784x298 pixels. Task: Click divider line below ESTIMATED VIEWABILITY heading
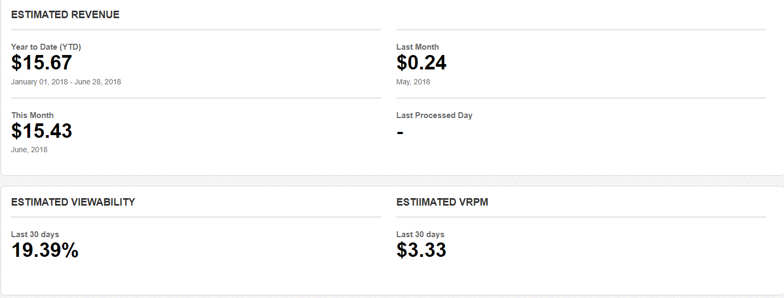tap(196, 217)
